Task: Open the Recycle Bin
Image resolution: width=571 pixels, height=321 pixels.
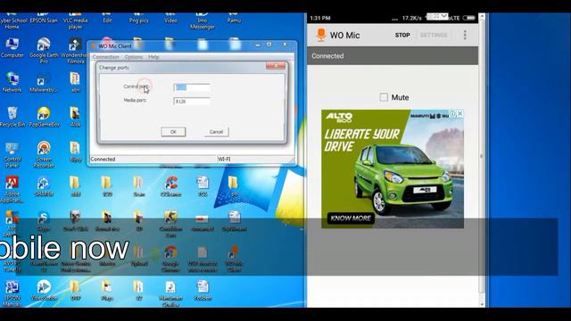Action: [12, 117]
